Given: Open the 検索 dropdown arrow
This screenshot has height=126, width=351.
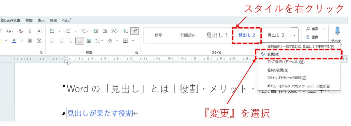Looking at the screenshot, I should coord(323,29).
